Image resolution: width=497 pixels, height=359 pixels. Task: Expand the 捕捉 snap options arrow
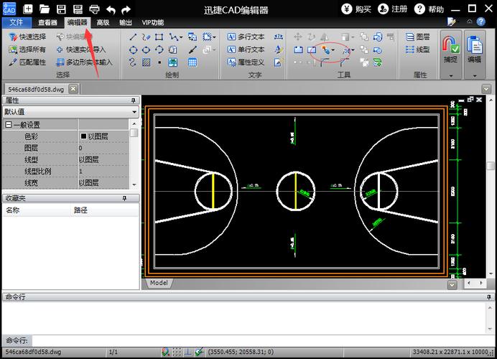(x=451, y=75)
